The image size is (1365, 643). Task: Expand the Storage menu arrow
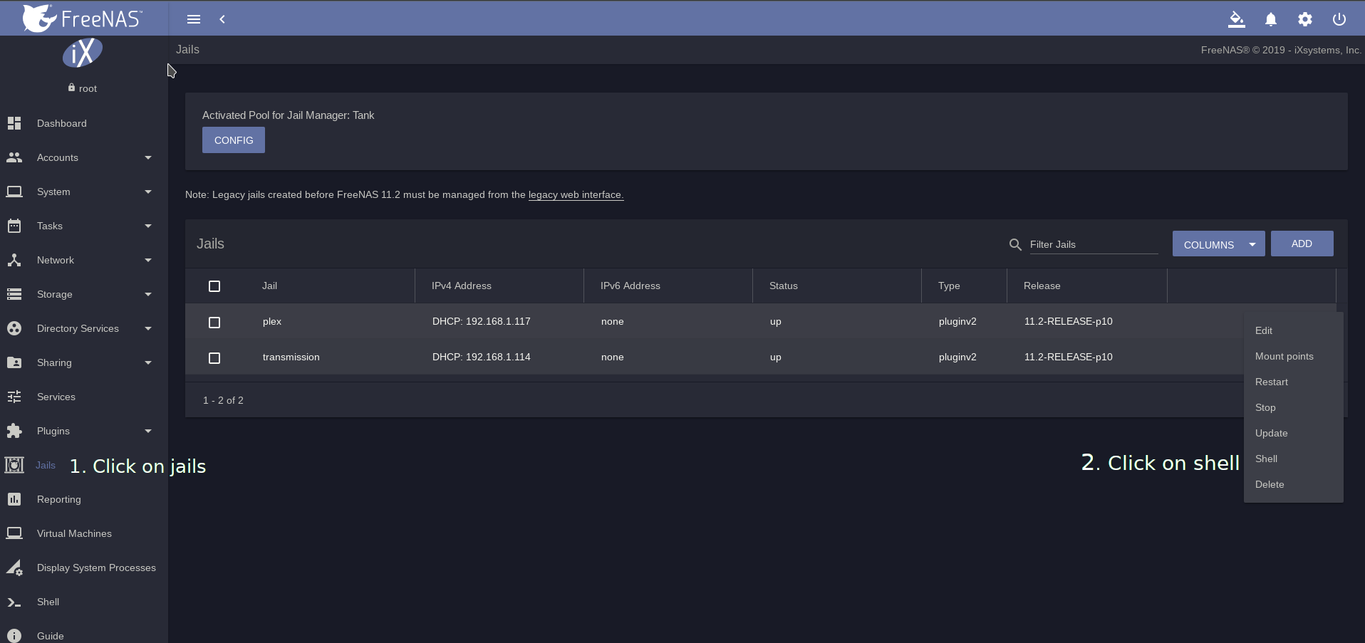click(148, 294)
